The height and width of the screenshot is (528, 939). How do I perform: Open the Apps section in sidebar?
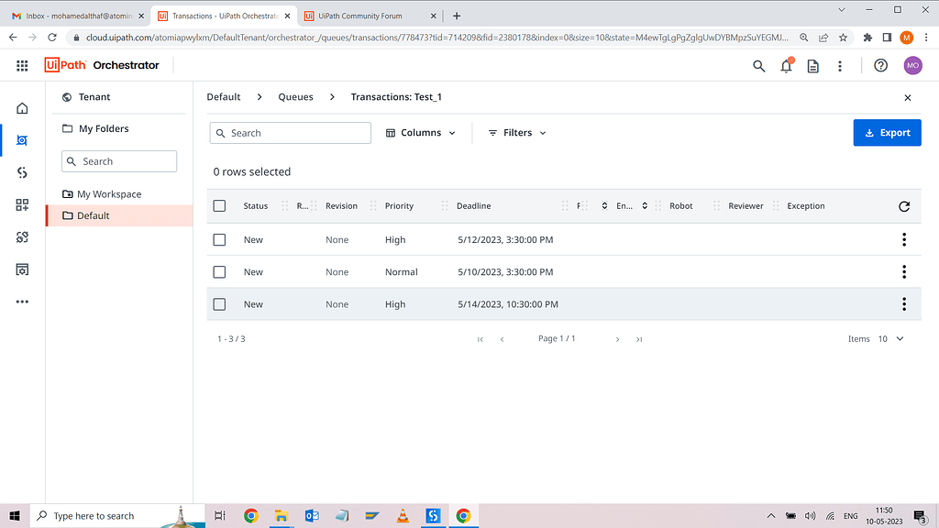coord(22,204)
